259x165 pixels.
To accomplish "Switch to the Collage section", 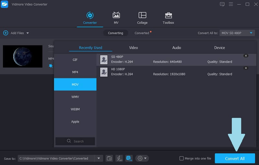I will pyautogui.click(x=142, y=18).
